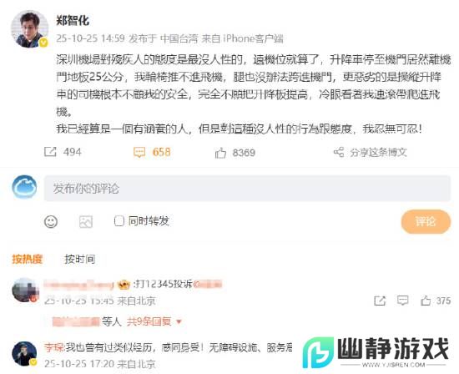Tick the 同时转发 checkbox

click(x=119, y=221)
